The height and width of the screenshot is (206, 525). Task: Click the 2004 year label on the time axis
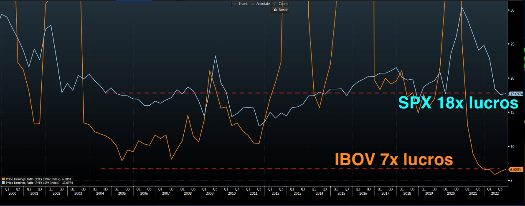coord(100,193)
